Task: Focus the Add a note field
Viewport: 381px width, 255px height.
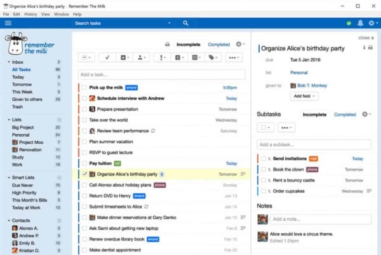Action: pos(321,219)
